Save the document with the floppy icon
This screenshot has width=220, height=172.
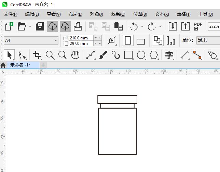(x=40, y=26)
